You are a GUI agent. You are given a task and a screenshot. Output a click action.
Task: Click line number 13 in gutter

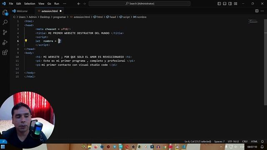coord(17,69)
